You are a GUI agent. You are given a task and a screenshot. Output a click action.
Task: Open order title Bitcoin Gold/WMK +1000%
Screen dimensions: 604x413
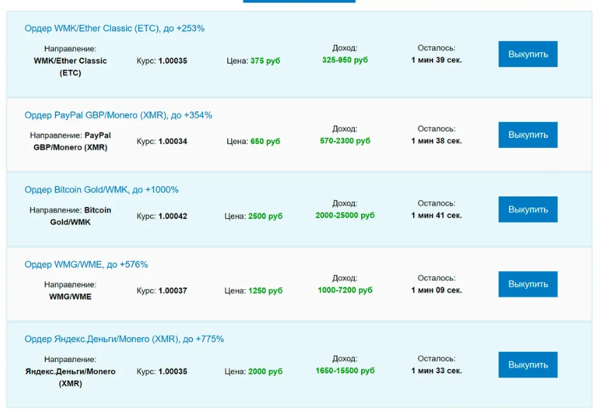102,190
